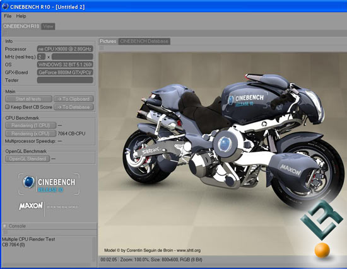Click the OS info field
This screenshot has height=269, width=347.
(x=65, y=64)
